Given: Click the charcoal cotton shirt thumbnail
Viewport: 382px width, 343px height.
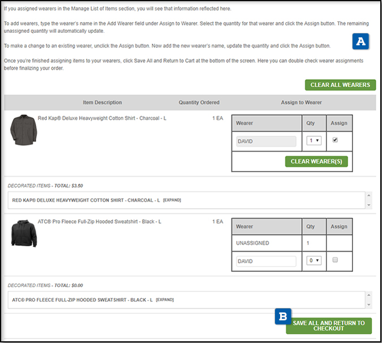Looking at the screenshot, I should tap(23, 130).
